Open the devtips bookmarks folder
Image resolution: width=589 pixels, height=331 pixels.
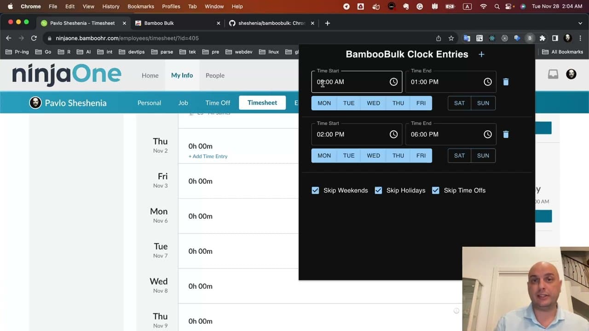132,52
